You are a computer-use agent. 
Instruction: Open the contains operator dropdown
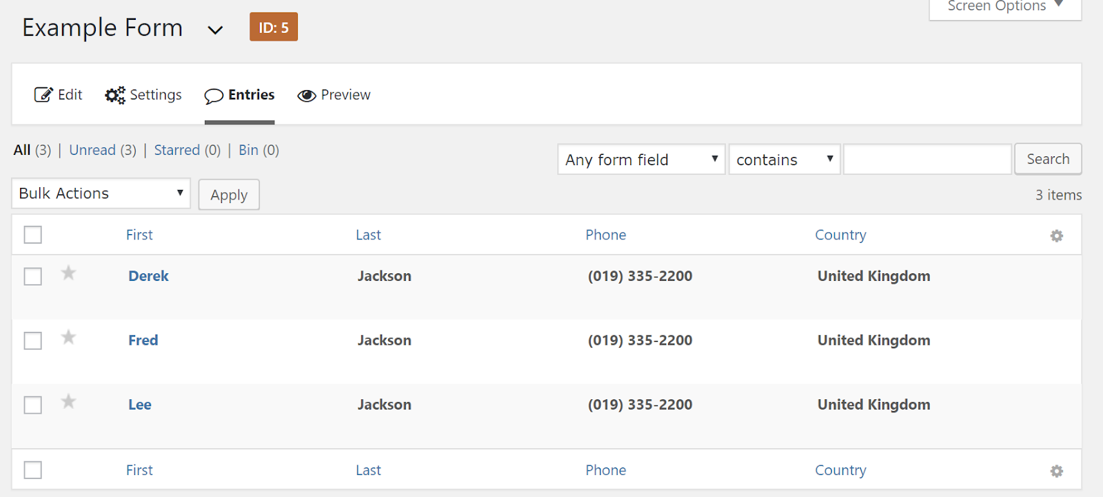(x=784, y=160)
